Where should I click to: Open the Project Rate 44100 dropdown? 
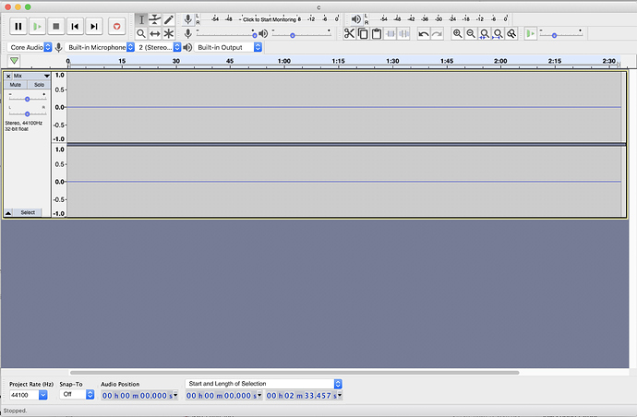pyautogui.click(x=29, y=395)
